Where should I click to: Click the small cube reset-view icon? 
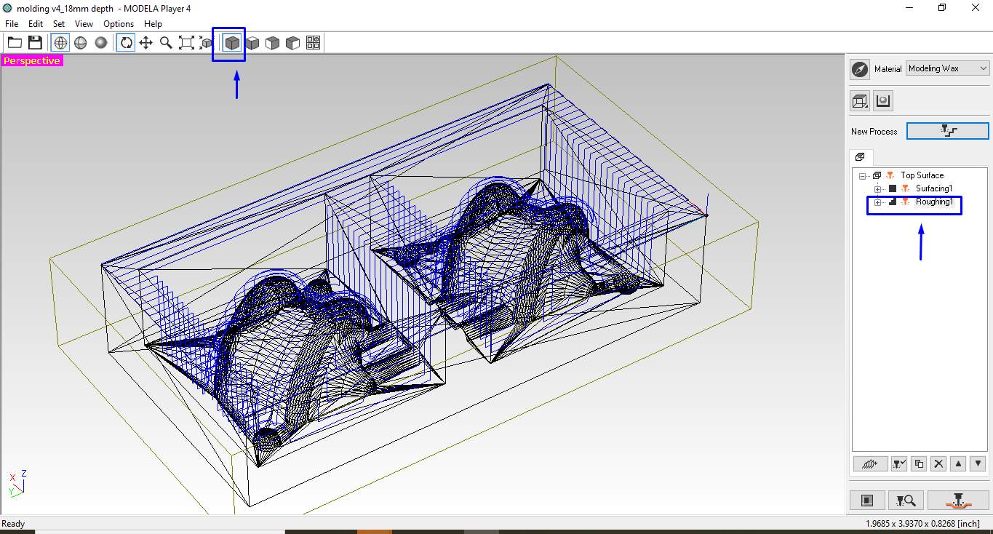point(206,43)
